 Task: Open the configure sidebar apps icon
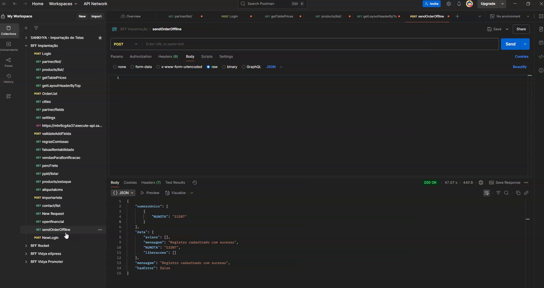pos(9,96)
